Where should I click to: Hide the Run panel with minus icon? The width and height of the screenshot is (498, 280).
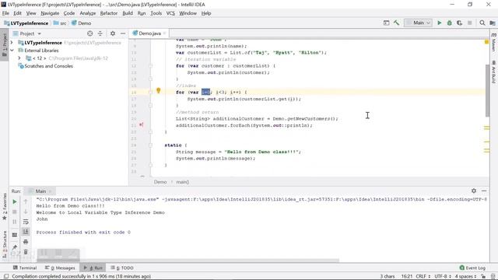coord(484,191)
